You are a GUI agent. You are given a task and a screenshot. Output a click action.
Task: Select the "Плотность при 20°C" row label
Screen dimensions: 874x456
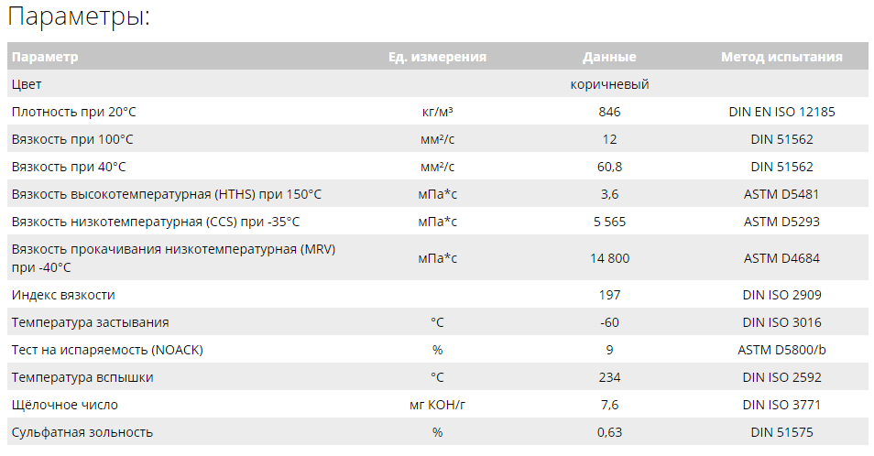coord(74,112)
